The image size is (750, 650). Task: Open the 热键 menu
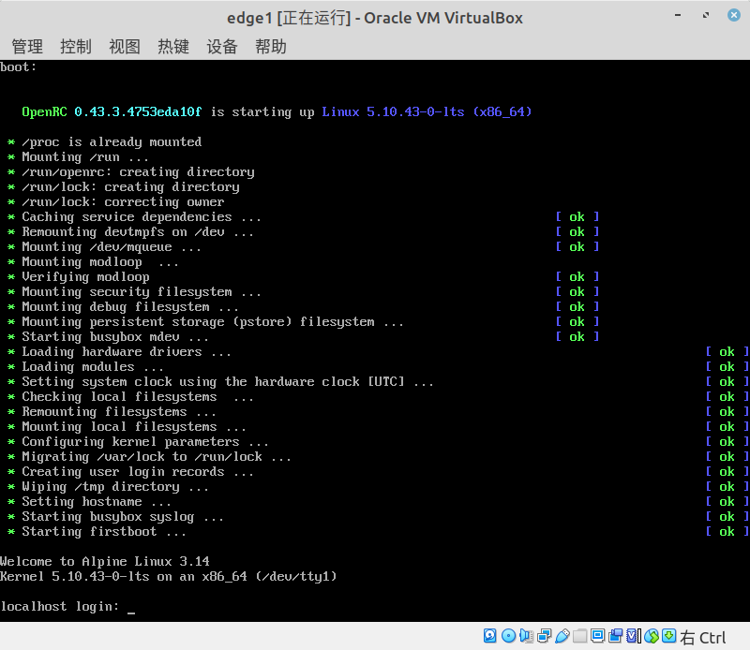click(x=172, y=46)
